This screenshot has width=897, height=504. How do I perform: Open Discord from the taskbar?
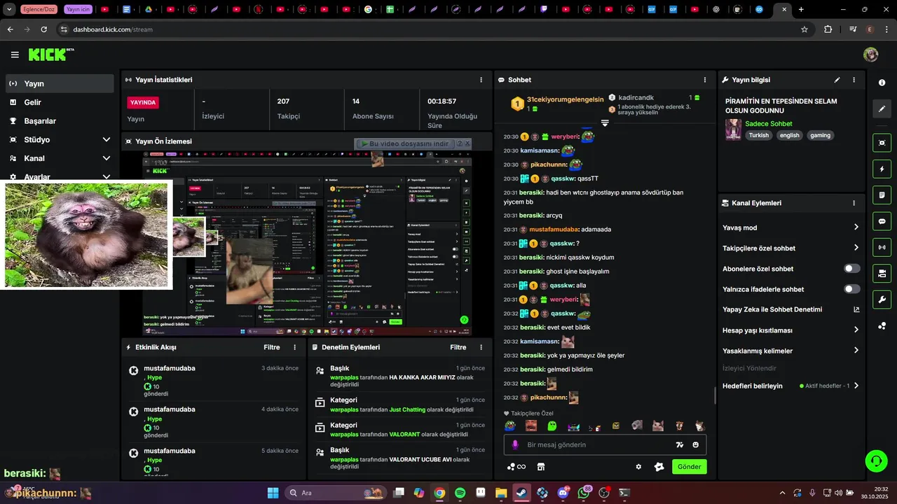[563, 493]
